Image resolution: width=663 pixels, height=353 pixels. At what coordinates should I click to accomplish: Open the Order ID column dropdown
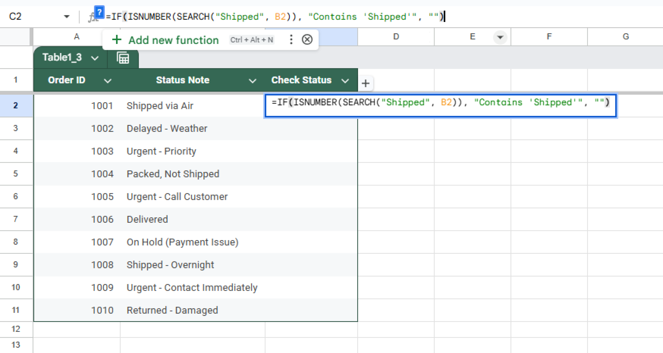click(x=107, y=80)
